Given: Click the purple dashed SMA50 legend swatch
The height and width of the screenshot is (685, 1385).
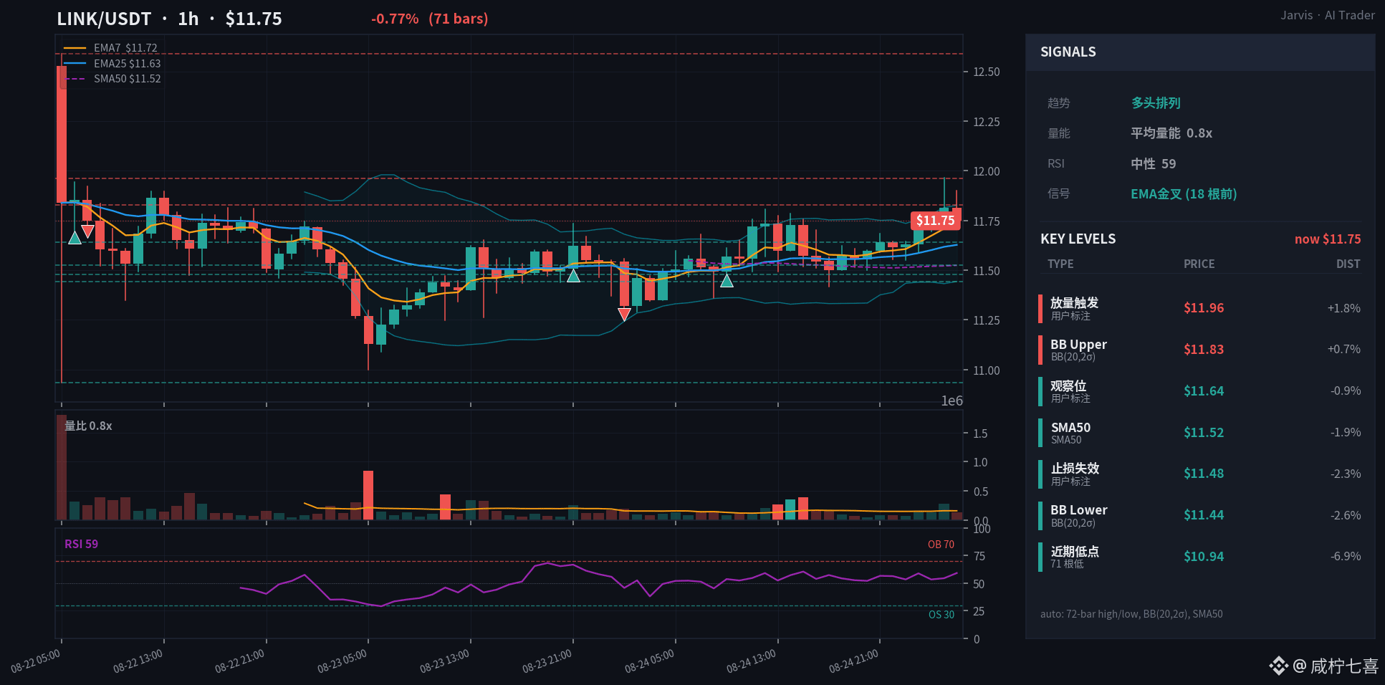Looking at the screenshot, I should tap(75, 79).
